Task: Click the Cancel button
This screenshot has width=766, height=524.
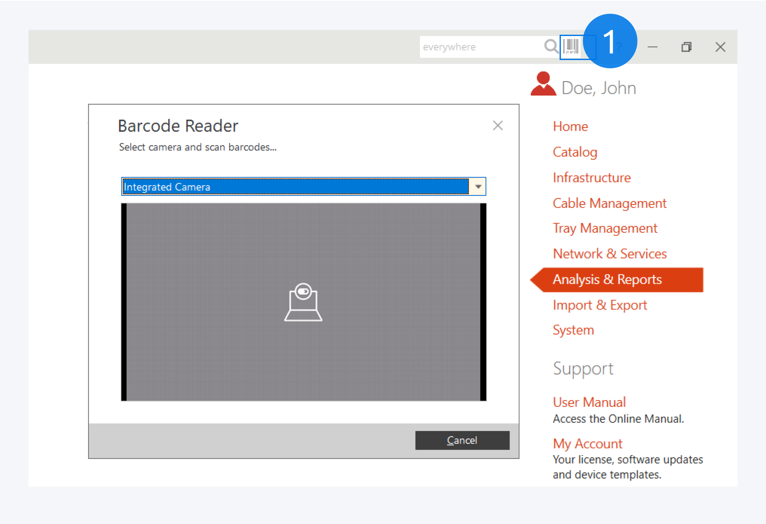Action: [x=462, y=440]
